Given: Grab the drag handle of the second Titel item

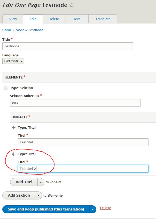Looking at the screenshot, I should (14, 154).
